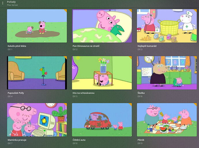Click the Pan Dinosaurus se ztratil title
The width and height of the screenshot is (199, 148).
(x=86, y=46)
